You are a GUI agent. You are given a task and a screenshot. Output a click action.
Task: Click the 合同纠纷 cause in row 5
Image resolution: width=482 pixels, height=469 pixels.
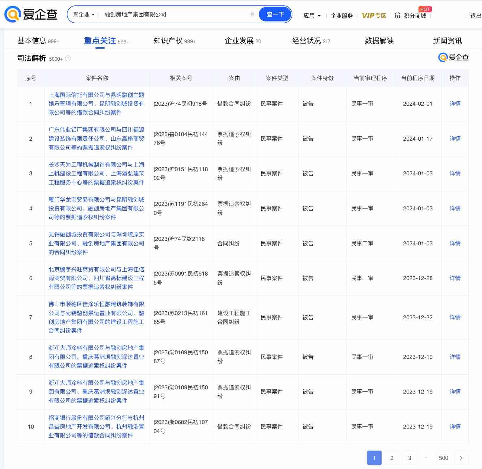228,243
